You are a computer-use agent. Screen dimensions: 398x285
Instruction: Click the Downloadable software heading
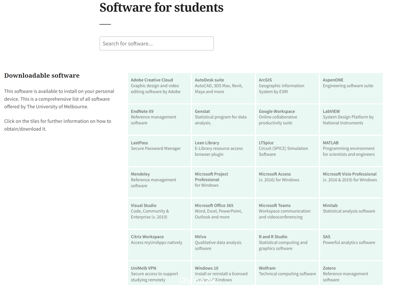pyautogui.click(x=42, y=75)
